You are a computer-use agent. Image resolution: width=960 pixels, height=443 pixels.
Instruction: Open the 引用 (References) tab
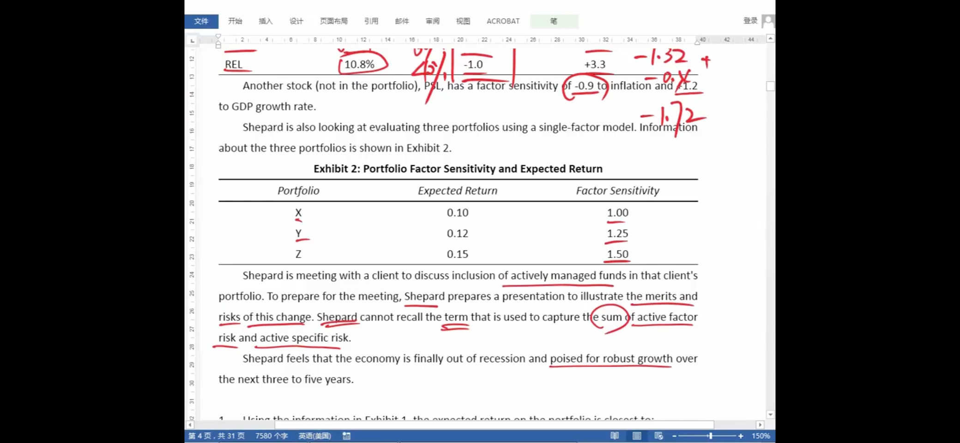pos(371,21)
